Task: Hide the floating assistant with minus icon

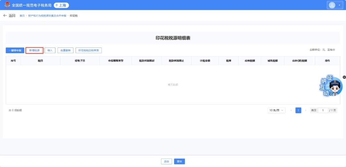Action: (x=344, y=77)
